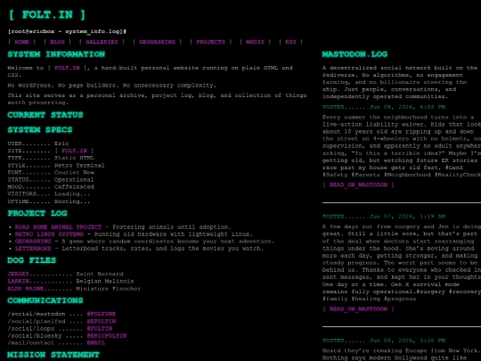Select the GEOHASHING nav item
Screen dimensions: 481x361
[x=157, y=42]
